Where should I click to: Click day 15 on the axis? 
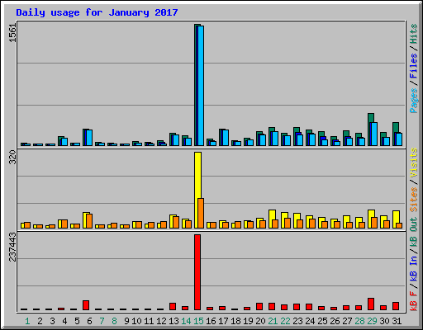click(198, 321)
